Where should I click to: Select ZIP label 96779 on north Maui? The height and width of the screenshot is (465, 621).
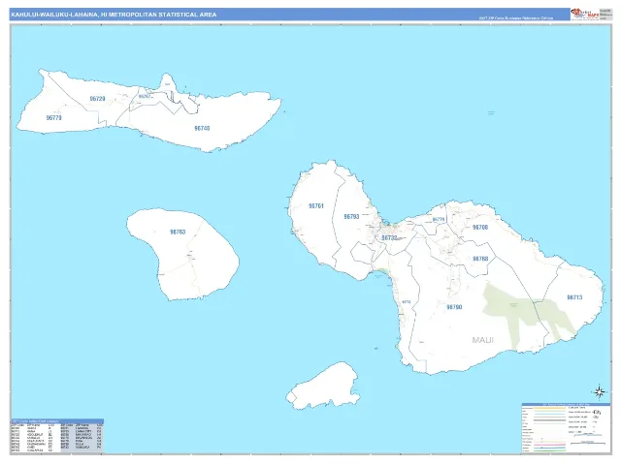pyautogui.click(x=439, y=220)
